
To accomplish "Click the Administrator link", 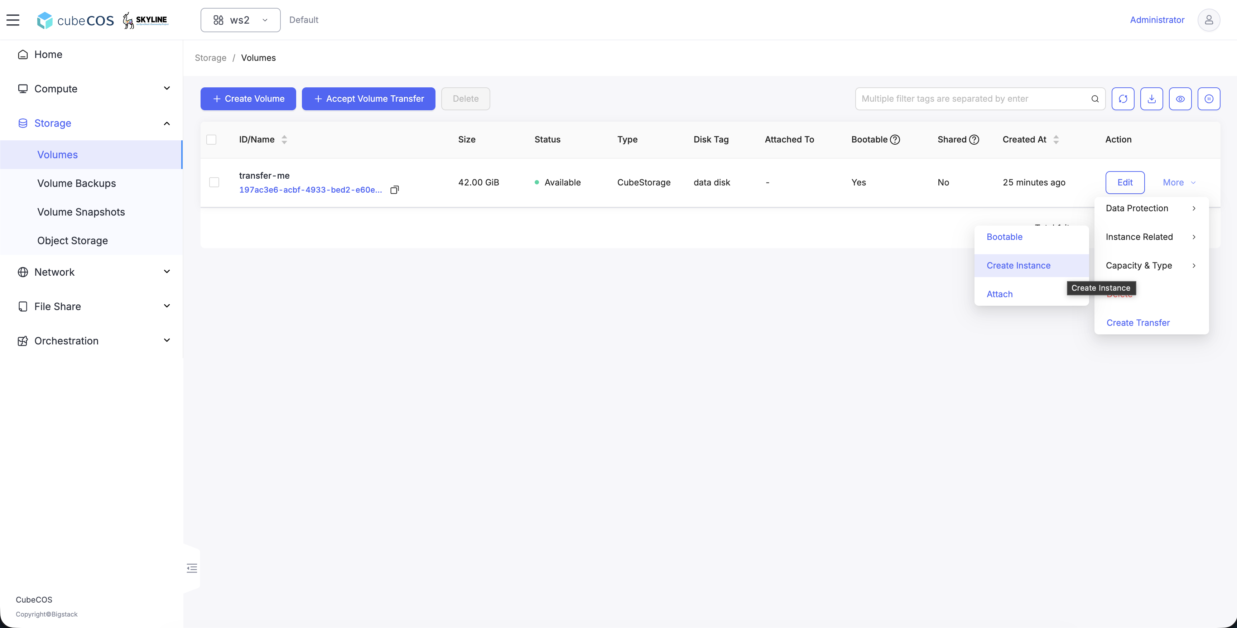I will click(1157, 20).
